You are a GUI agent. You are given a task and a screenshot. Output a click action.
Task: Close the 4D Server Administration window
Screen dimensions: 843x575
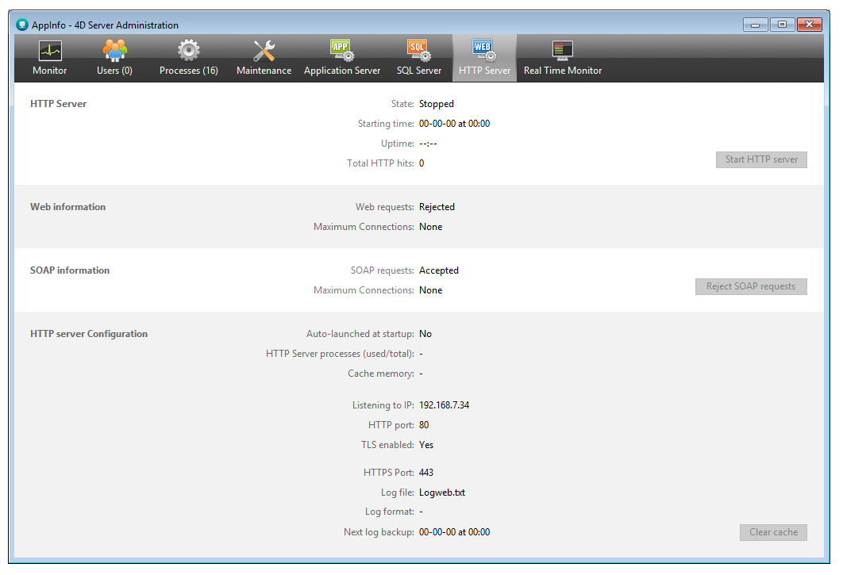(x=809, y=25)
